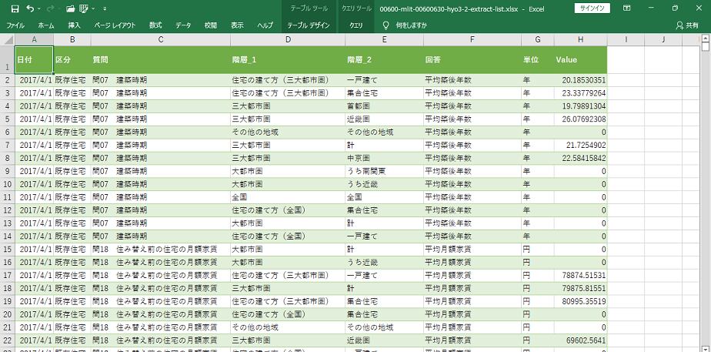Image resolution: width=711 pixels, height=352 pixels.
Task: Click the vertical scrollbar up arrow
Action: click(x=706, y=39)
